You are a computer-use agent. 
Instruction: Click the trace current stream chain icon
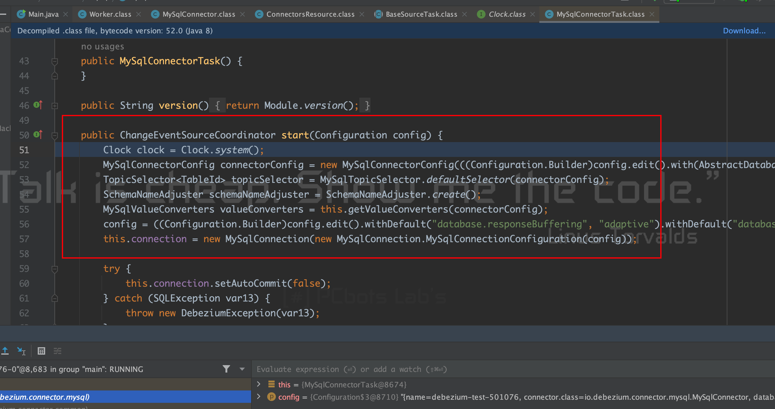tap(58, 351)
